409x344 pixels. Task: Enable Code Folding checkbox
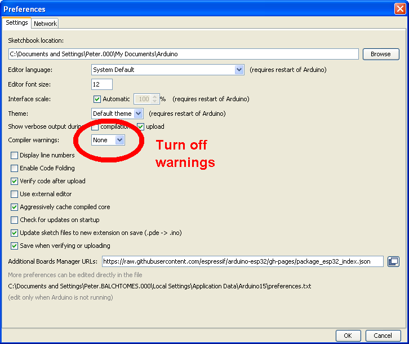(x=14, y=169)
